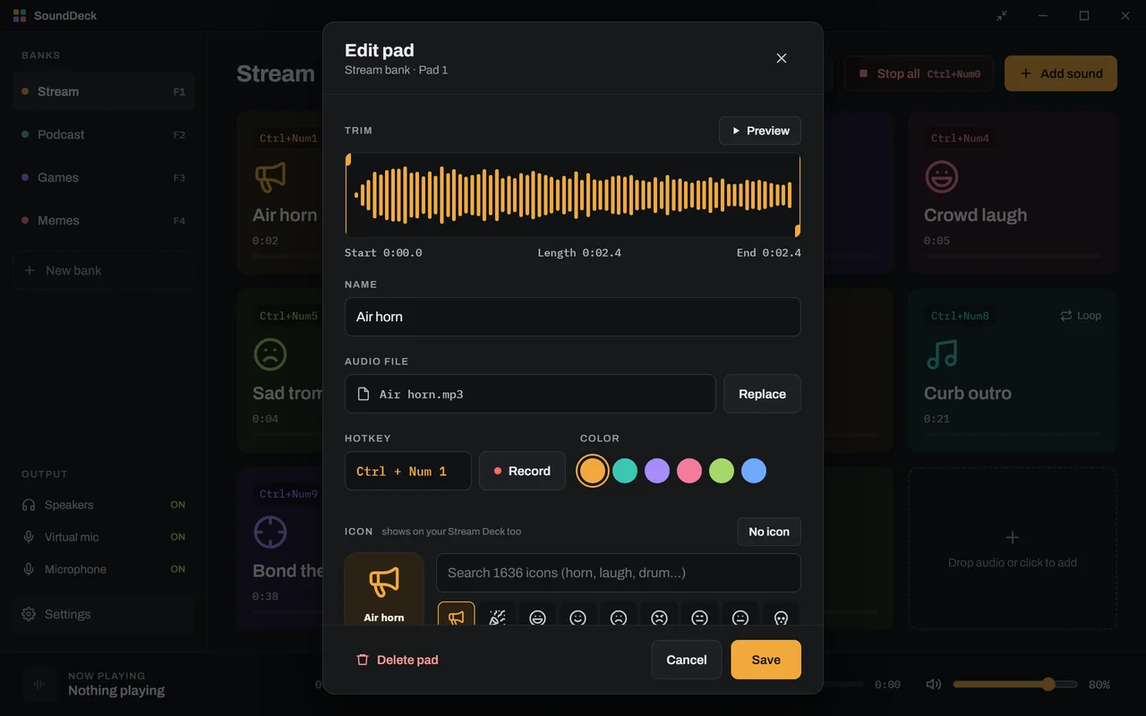Record a new hotkey
This screenshot has height=716, width=1146.
522,471
